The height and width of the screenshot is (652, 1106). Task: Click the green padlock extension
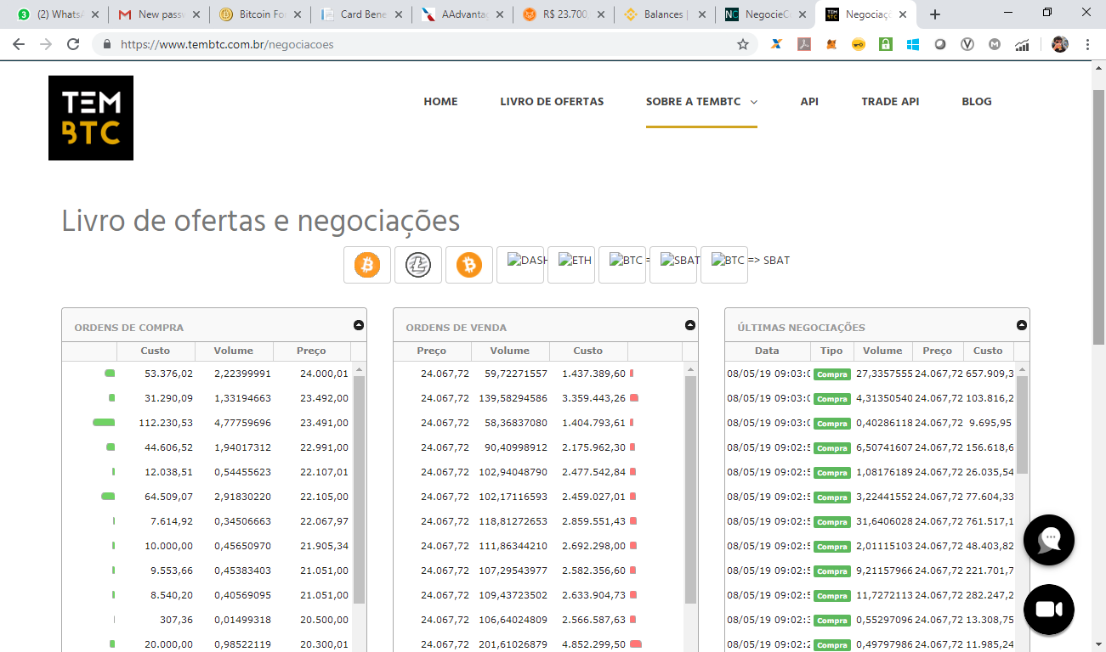pos(885,44)
